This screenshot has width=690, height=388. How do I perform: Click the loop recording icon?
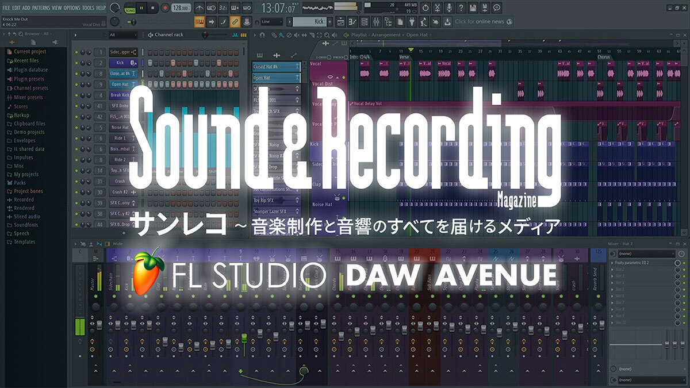point(247,8)
